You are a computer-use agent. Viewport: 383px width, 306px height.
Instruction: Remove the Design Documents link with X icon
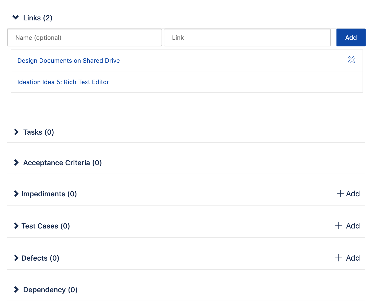click(x=352, y=60)
